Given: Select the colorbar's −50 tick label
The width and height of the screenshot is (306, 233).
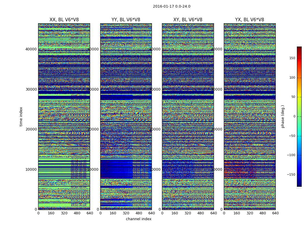Looking at the screenshot, I should pos(292,136).
